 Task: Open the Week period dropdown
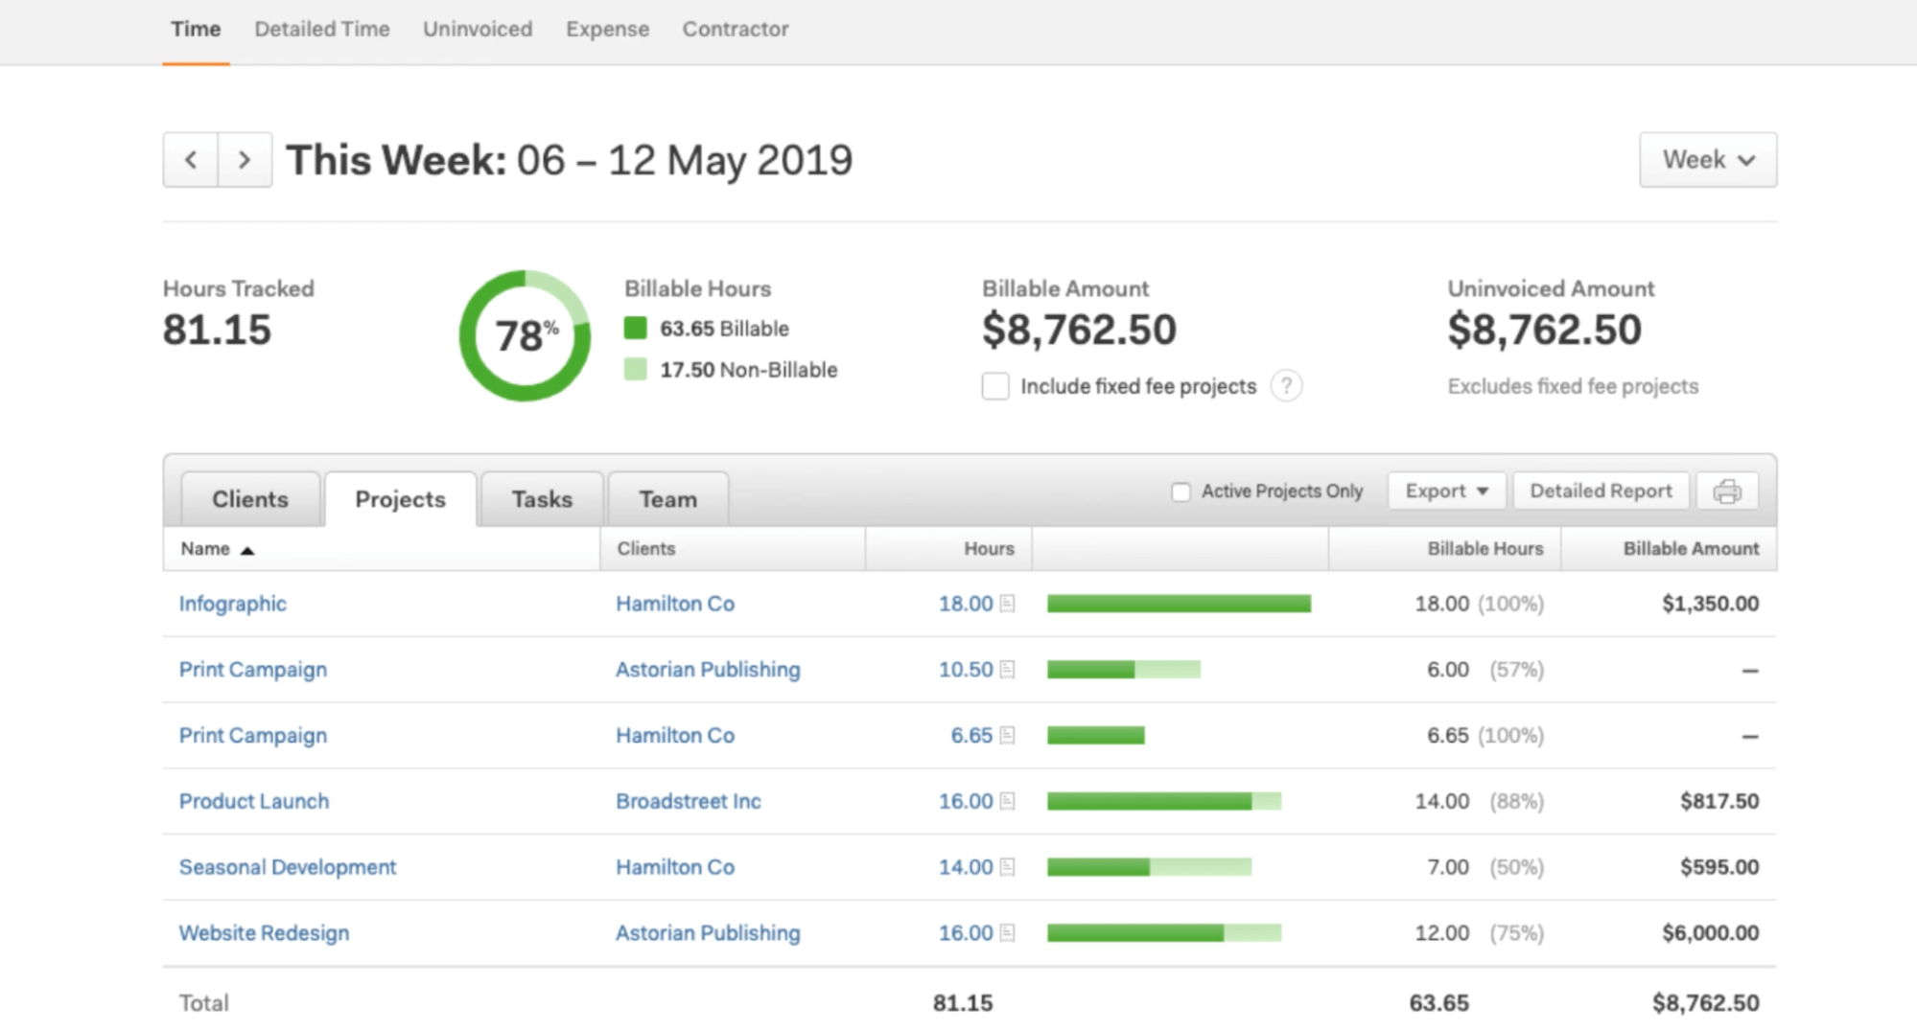1708,160
